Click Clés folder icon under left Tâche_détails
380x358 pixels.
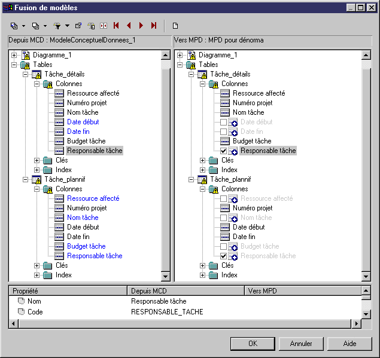[x=47, y=160]
